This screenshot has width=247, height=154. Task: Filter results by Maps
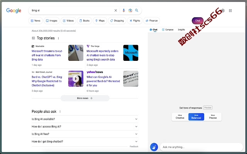[100, 20]
